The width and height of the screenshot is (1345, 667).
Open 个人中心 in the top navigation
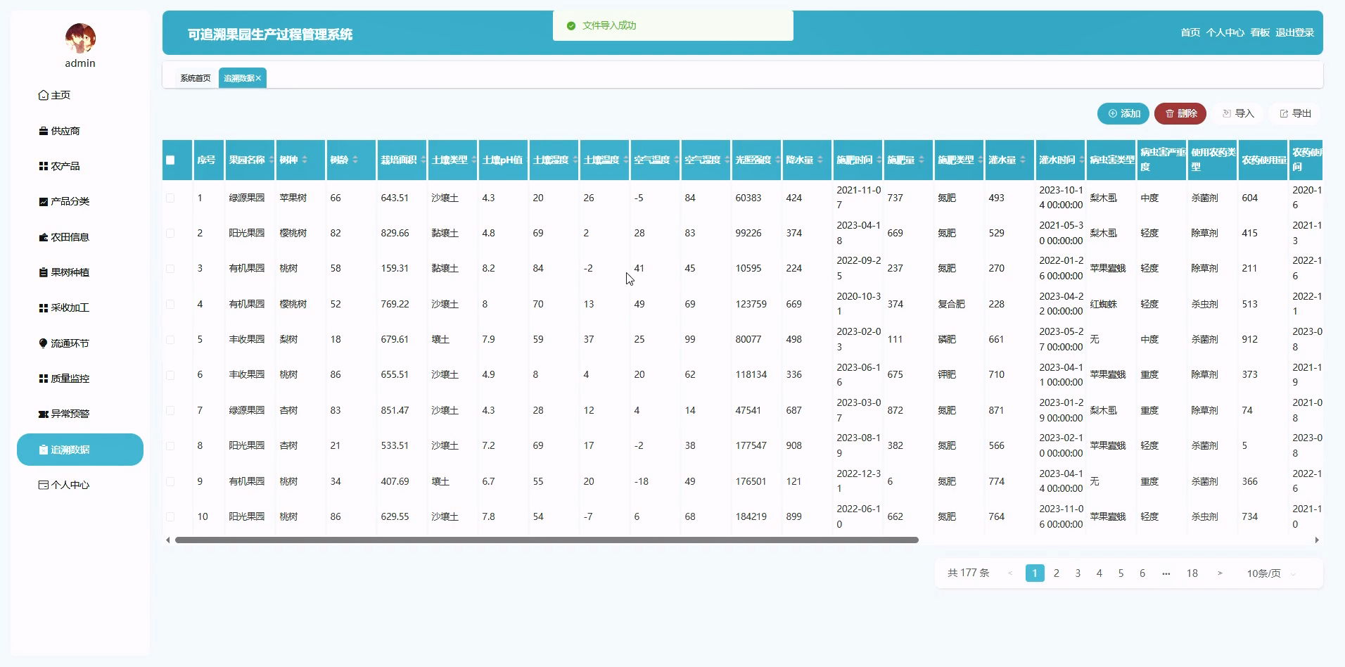(x=1225, y=32)
